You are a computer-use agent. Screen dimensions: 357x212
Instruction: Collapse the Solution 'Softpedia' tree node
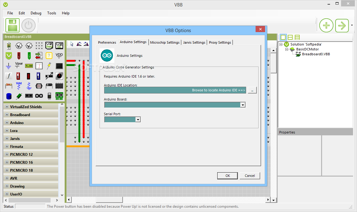[281, 44]
